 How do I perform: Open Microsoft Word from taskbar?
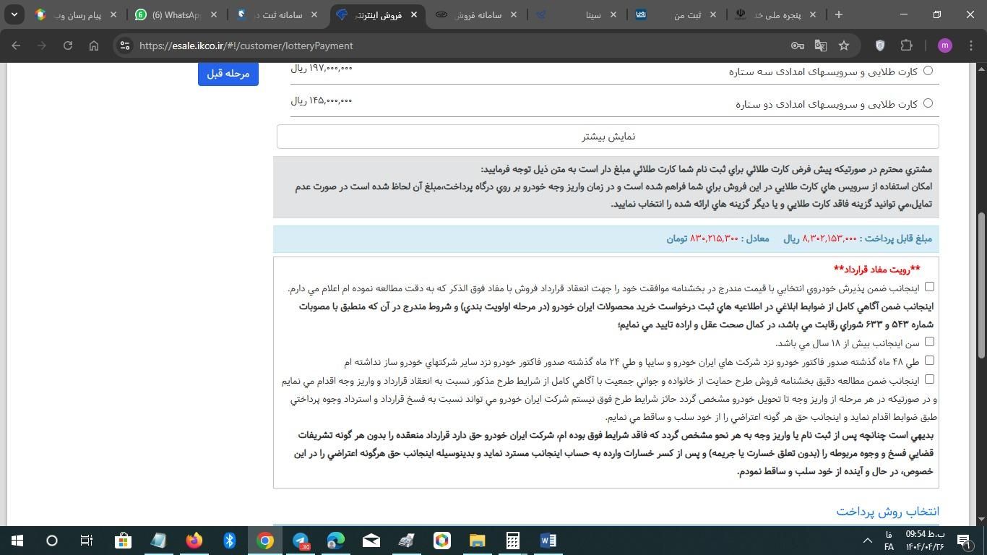pyautogui.click(x=548, y=541)
